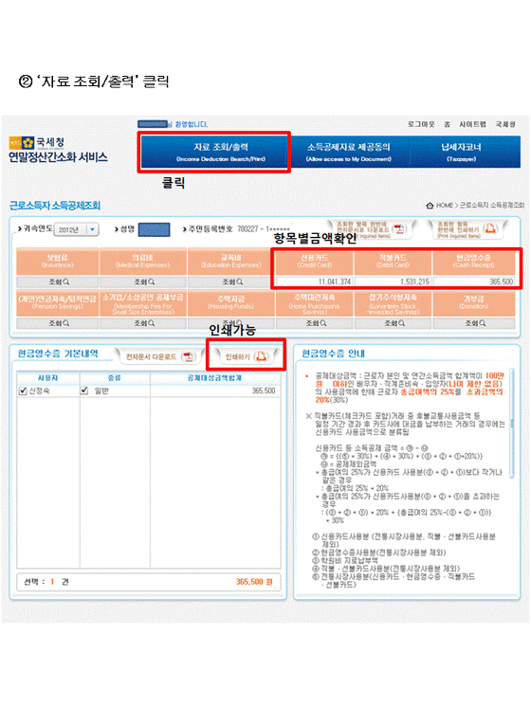The height and width of the screenshot is (707, 531).
Task: Open the 귀속연도 2012년 dropdown
Action: tap(76, 229)
